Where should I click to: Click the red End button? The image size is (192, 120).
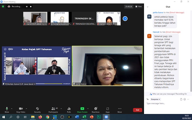[137, 110]
